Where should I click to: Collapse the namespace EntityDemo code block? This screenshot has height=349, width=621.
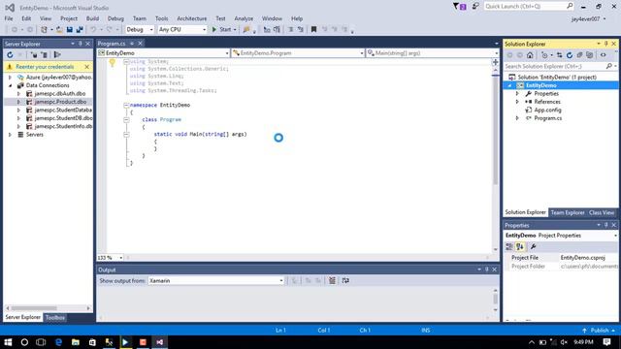(x=126, y=106)
